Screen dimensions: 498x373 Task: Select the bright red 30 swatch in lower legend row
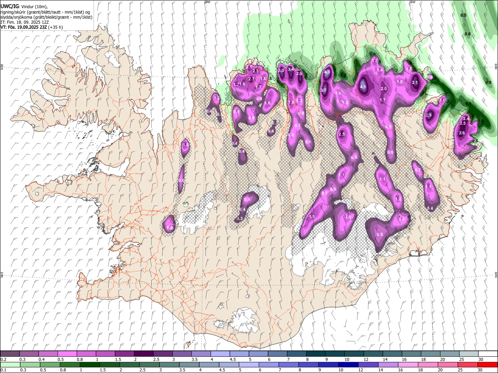pyautogui.click(x=488, y=364)
